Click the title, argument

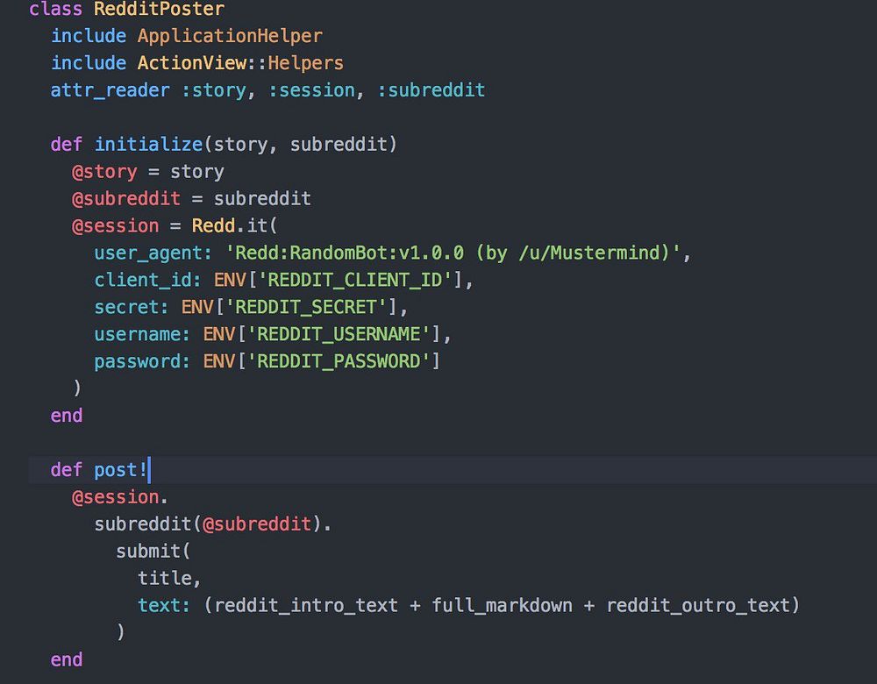point(169,578)
